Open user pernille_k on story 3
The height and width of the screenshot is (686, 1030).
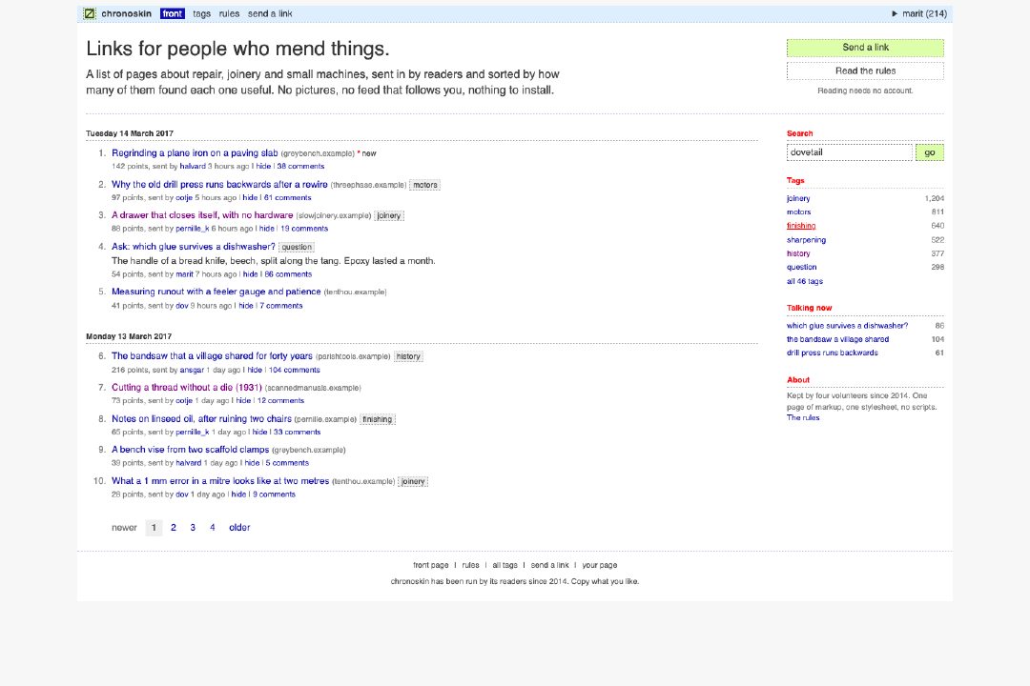[192, 229]
